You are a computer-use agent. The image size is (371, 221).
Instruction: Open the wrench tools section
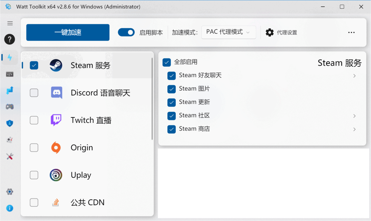pos(10,157)
